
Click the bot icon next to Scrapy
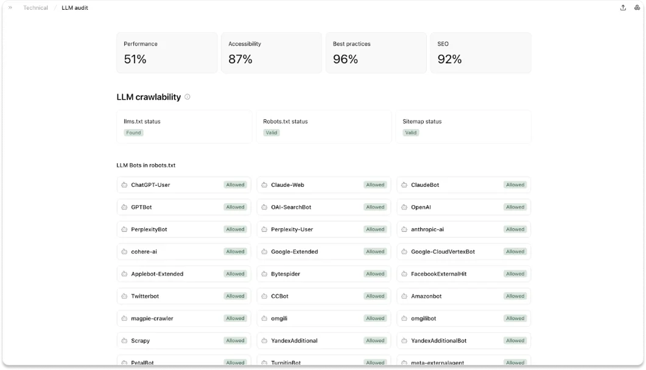click(x=124, y=340)
